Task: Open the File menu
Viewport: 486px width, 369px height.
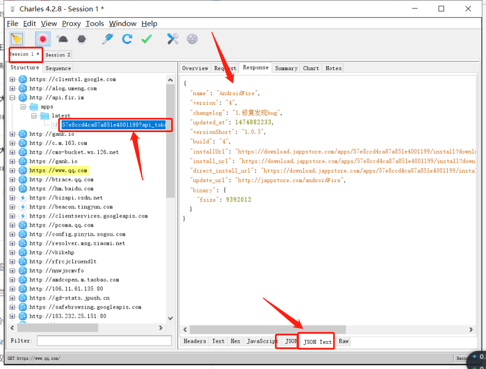Action: tap(13, 23)
